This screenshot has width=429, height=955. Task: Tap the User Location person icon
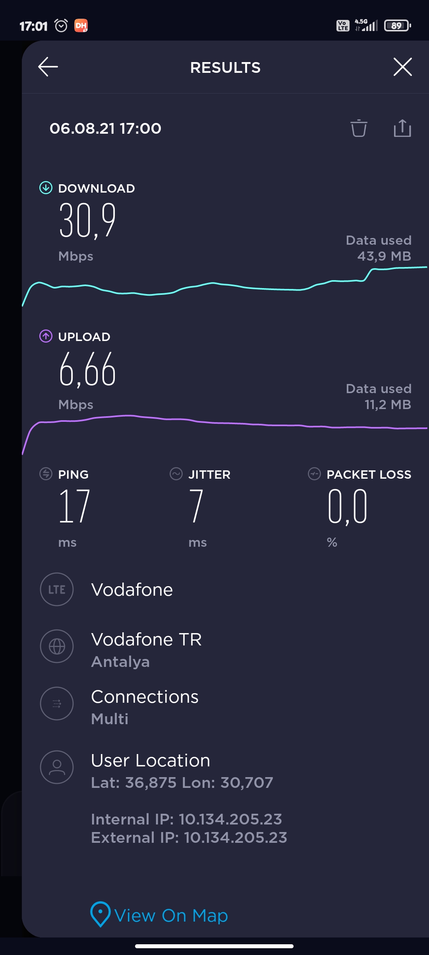pos(57,767)
